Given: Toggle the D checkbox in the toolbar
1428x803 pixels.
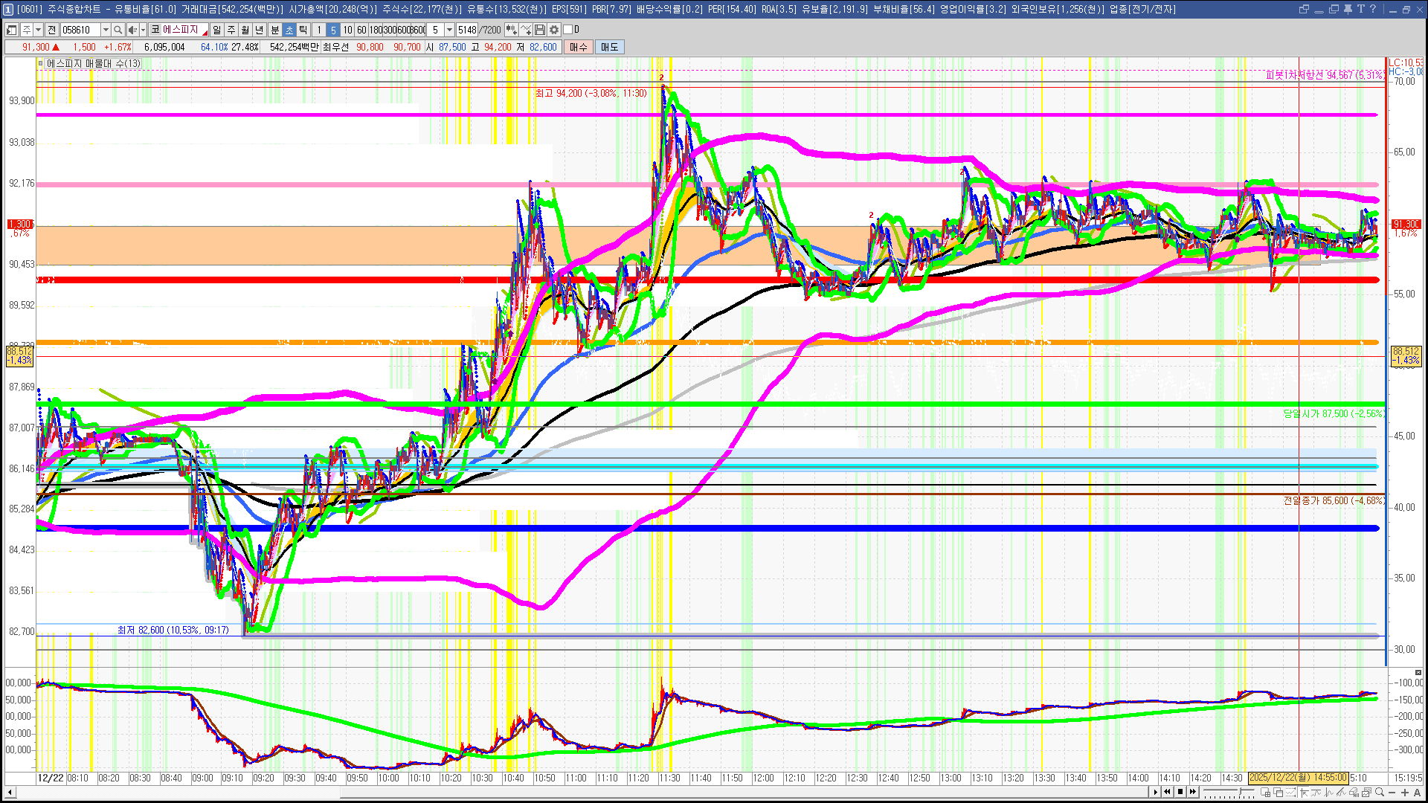Looking at the screenshot, I should [568, 30].
